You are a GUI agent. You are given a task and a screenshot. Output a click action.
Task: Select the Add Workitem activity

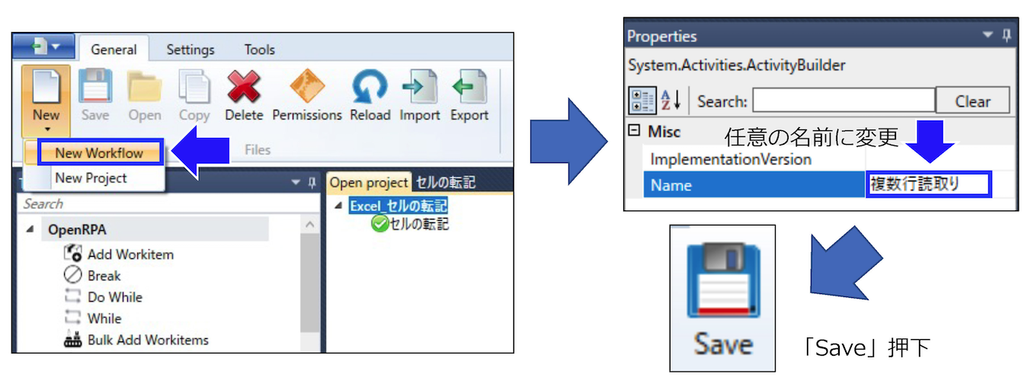(x=130, y=254)
